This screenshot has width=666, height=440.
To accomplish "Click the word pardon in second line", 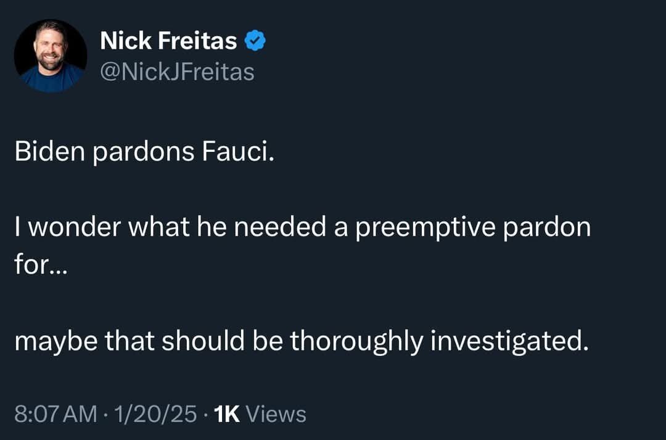I will [x=548, y=229].
